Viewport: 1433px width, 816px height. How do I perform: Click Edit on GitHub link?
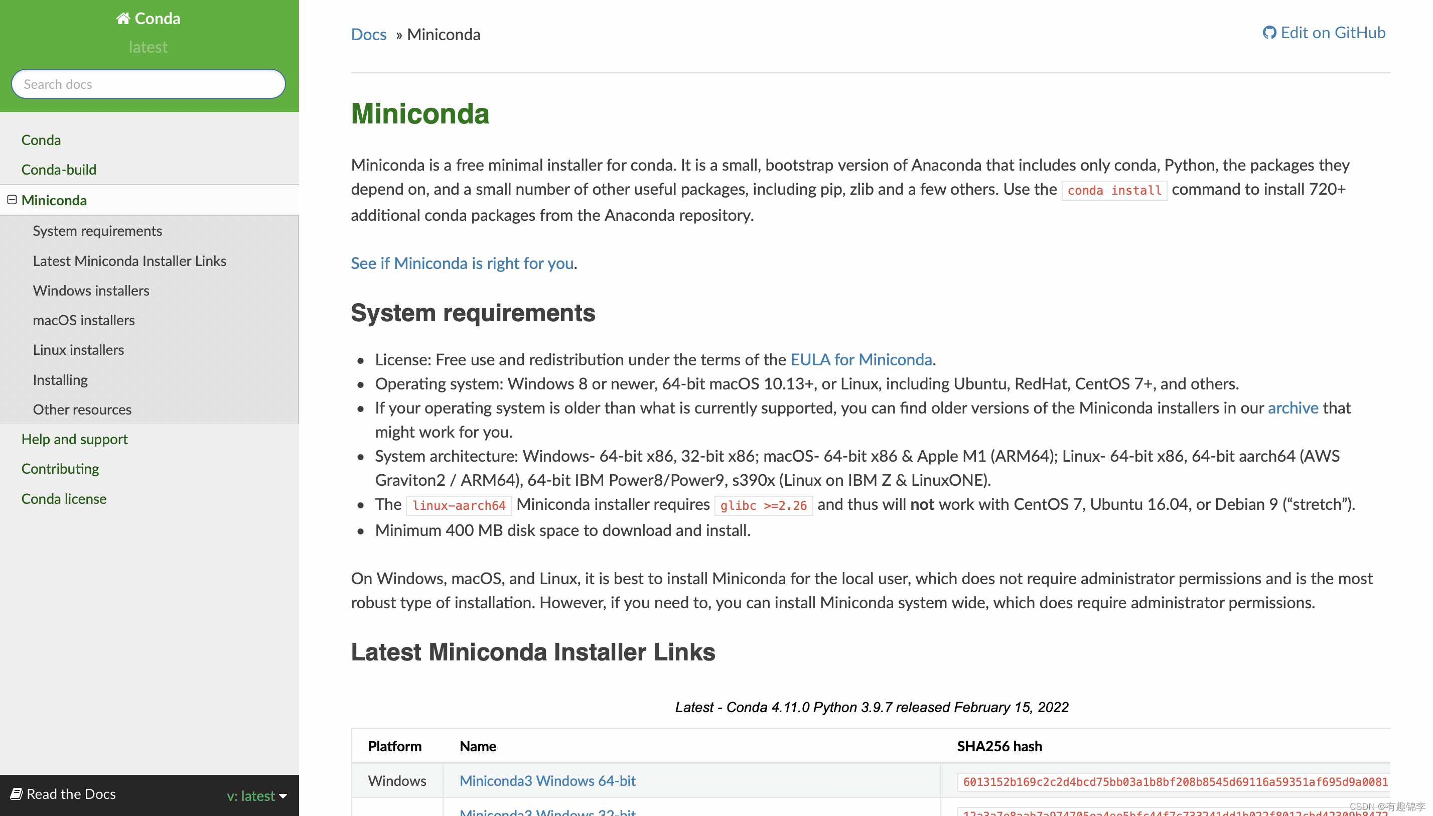pyautogui.click(x=1332, y=33)
